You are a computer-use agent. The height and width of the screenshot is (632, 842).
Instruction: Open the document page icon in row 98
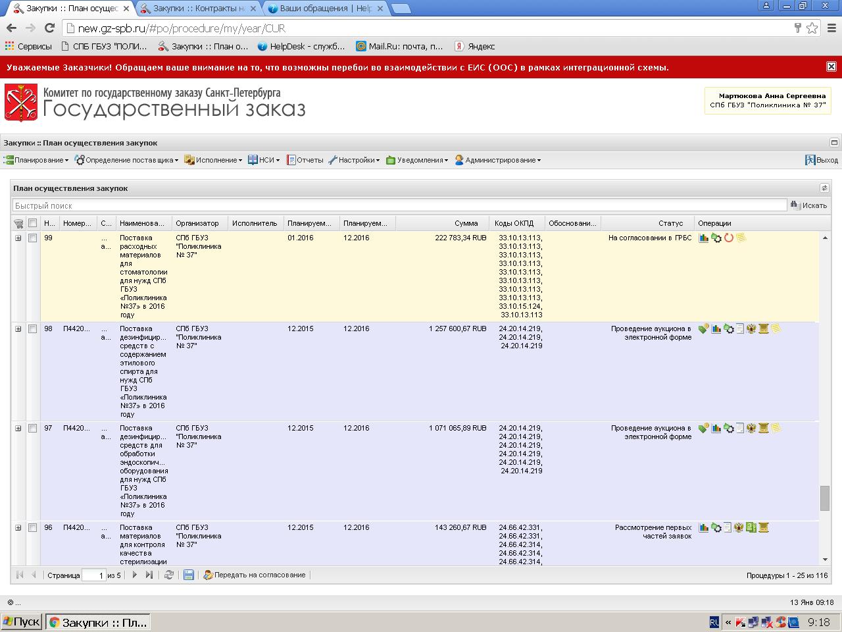(x=740, y=329)
